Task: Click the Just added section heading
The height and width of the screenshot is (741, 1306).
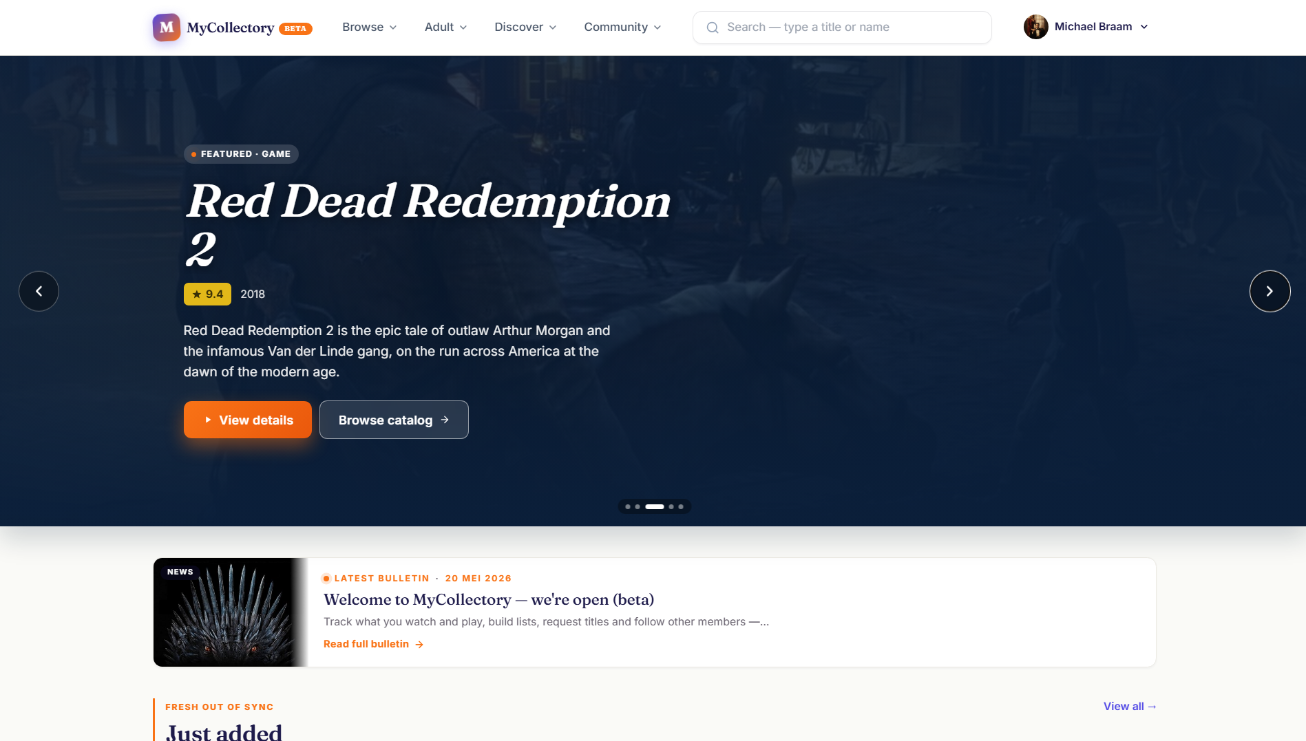Action: tap(224, 731)
